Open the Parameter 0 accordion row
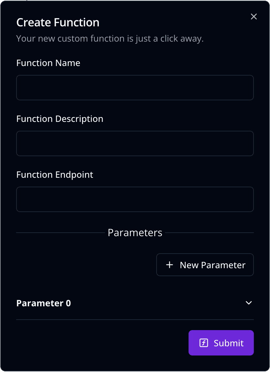The height and width of the screenshot is (372, 270). point(135,303)
